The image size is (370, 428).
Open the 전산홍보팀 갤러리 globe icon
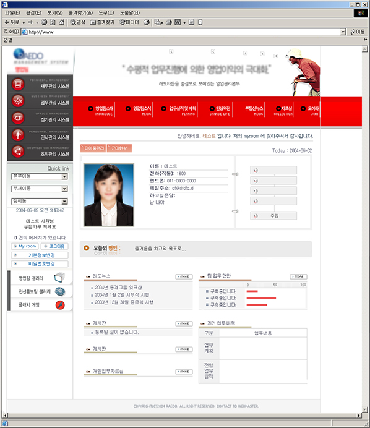point(60,291)
